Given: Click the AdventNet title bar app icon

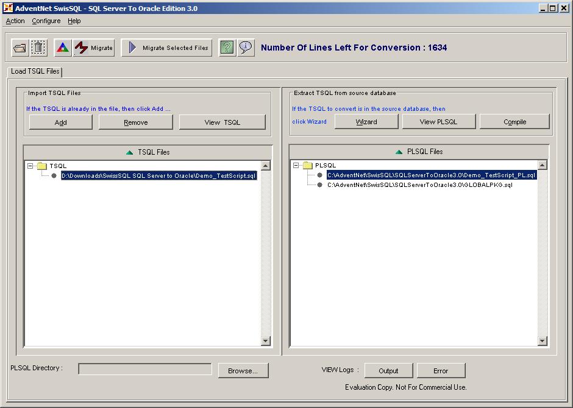Looking at the screenshot, I should 8,8.
